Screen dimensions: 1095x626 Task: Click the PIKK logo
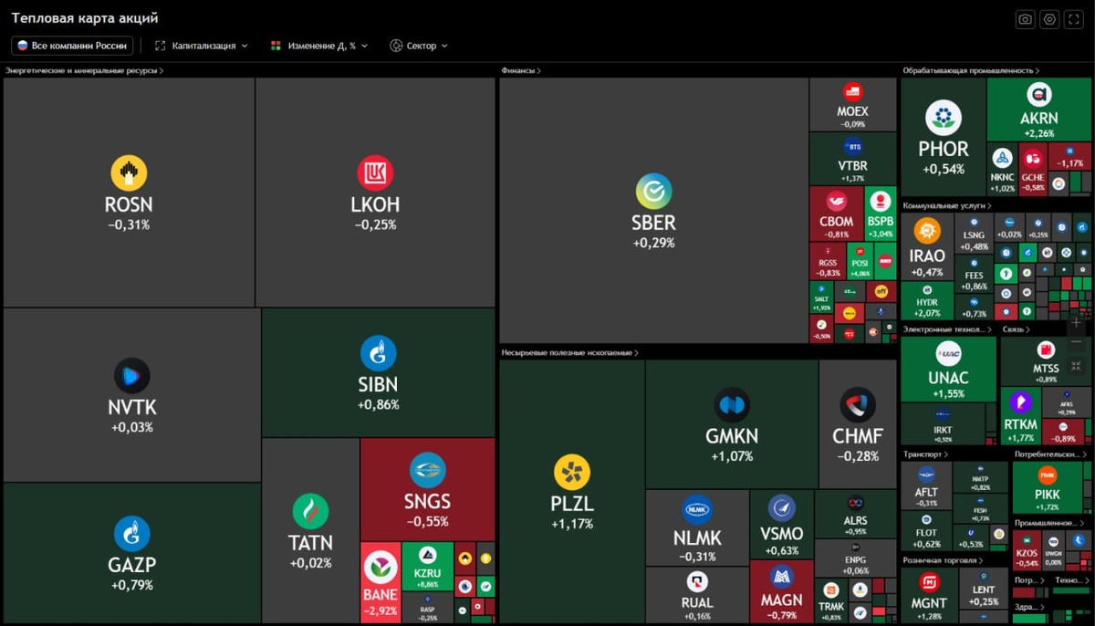pos(1048,475)
